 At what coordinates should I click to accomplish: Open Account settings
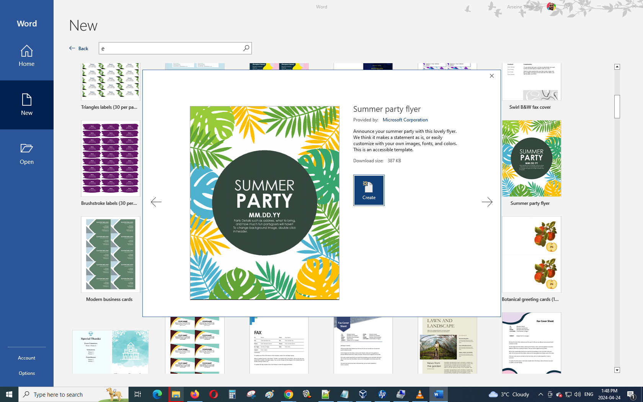point(27,358)
